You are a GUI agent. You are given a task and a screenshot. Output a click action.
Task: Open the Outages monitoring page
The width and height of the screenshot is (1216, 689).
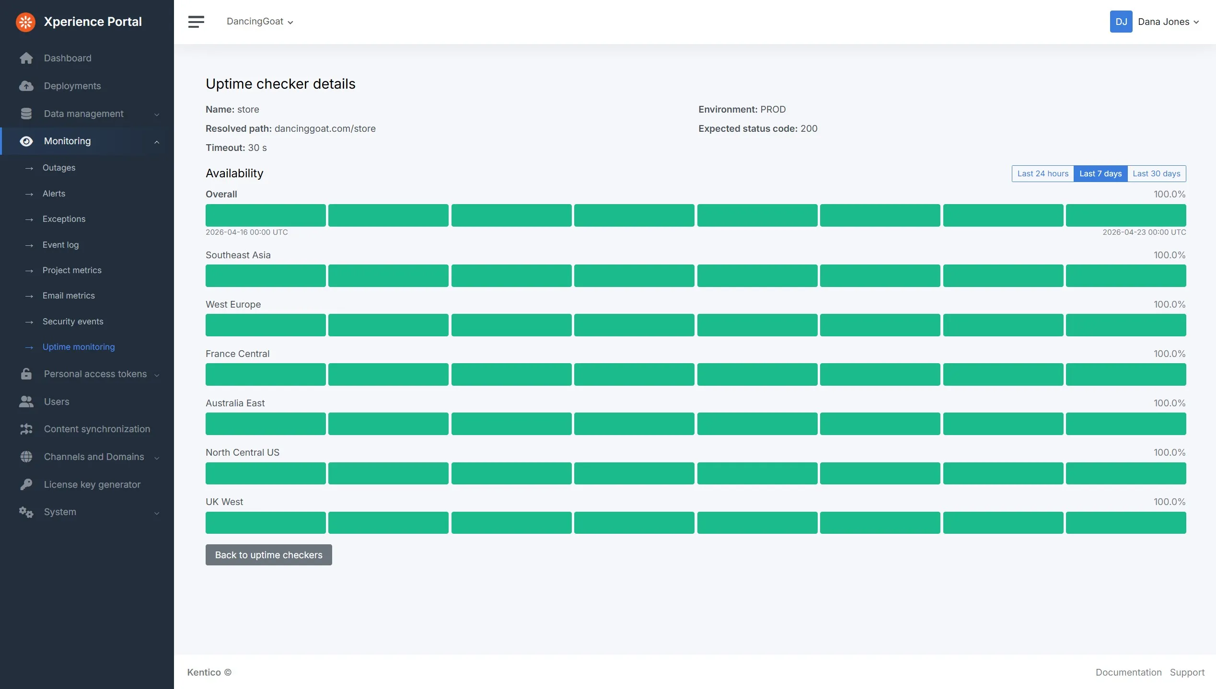pos(59,168)
